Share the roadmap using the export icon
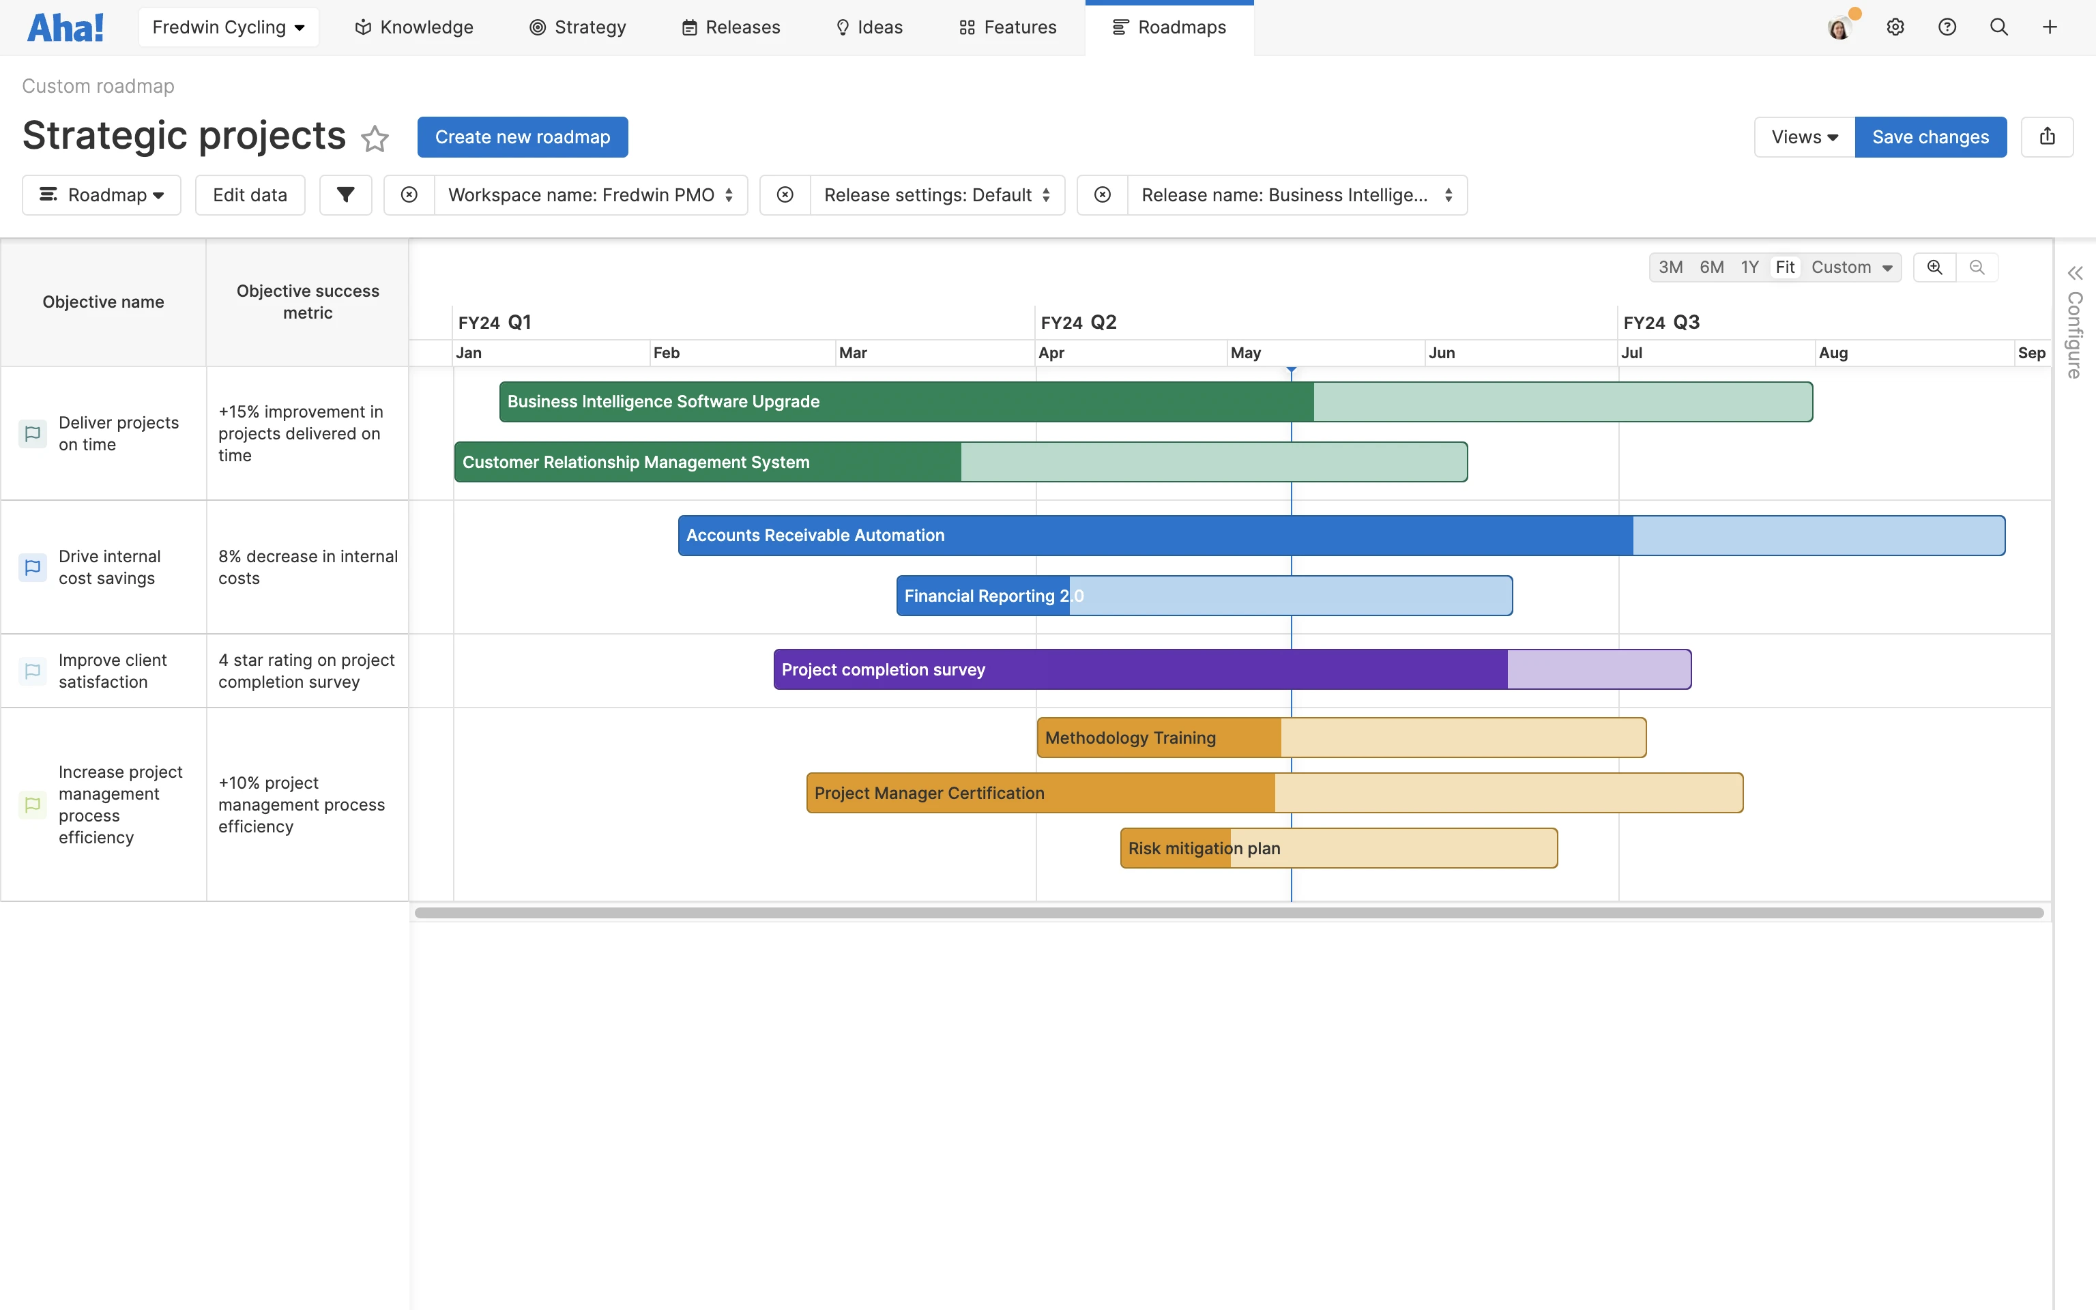The image size is (2096, 1310). [x=2048, y=136]
